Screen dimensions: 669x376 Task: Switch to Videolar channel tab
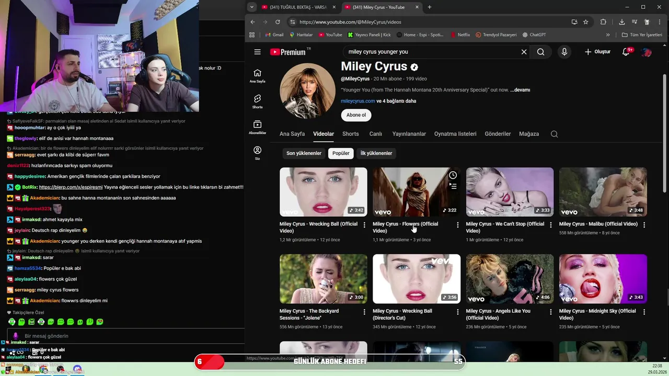324,134
